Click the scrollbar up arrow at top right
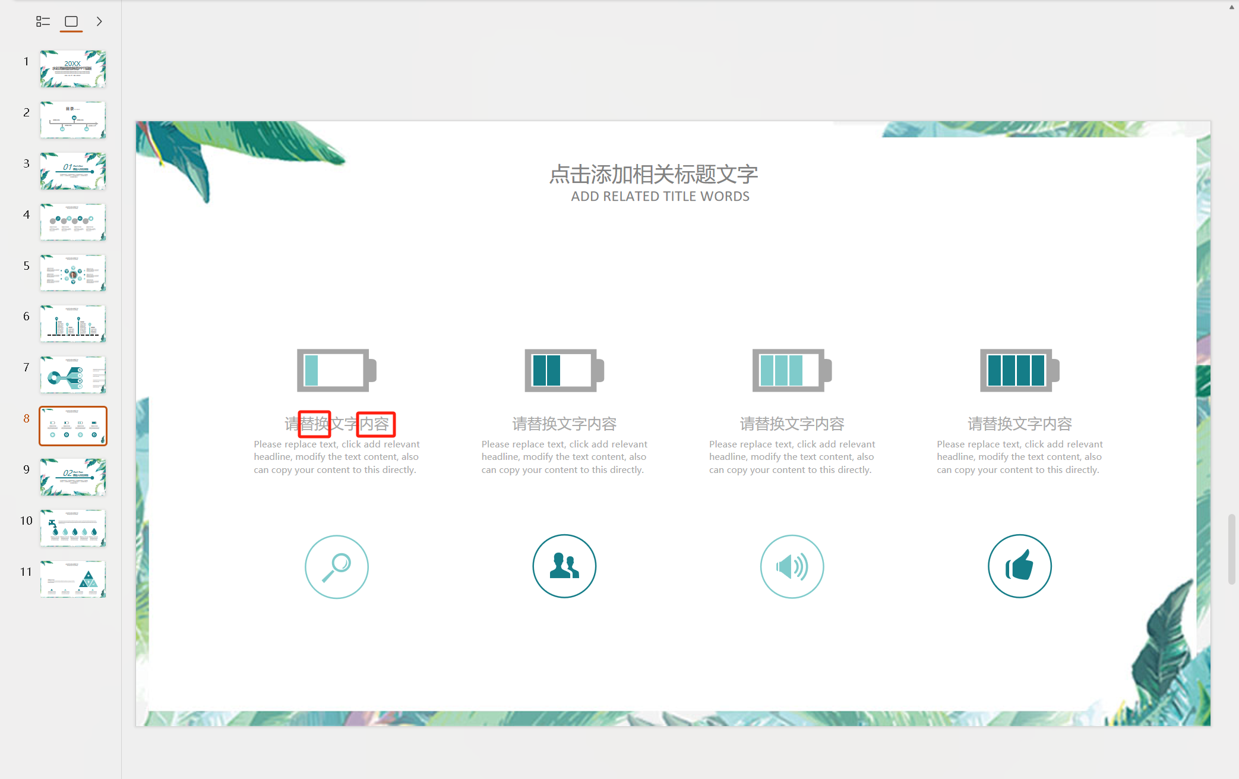Viewport: 1239px width, 779px height. click(1231, 7)
